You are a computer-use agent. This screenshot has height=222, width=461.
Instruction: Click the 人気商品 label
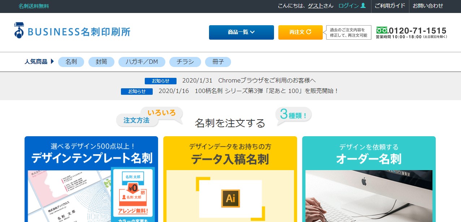tap(36, 62)
